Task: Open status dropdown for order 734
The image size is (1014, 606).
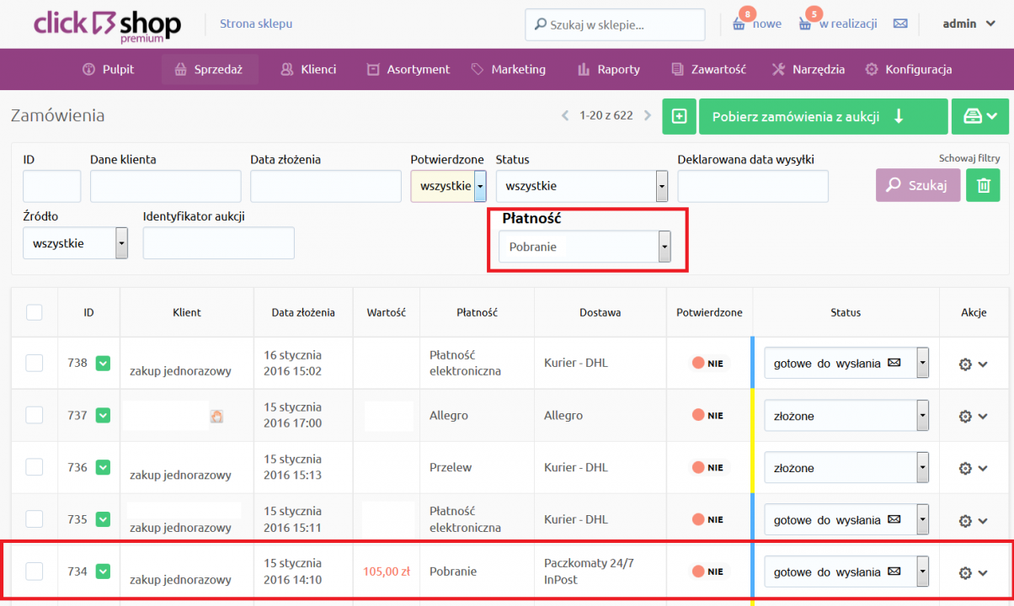Action: tap(846, 572)
